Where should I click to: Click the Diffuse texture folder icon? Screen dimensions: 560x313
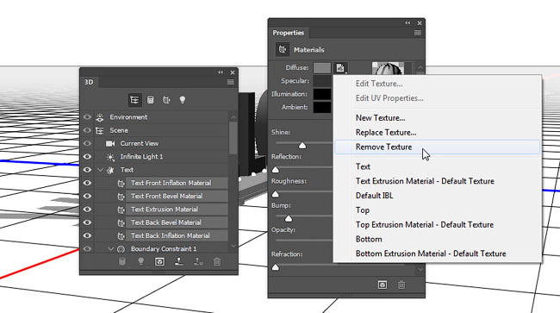(x=340, y=67)
